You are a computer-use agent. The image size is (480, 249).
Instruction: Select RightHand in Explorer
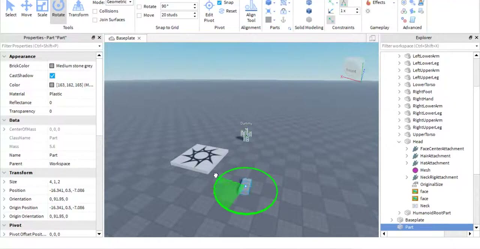click(x=423, y=99)
